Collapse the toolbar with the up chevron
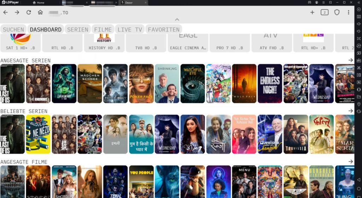The image size is (362, 198). [177, 20]
